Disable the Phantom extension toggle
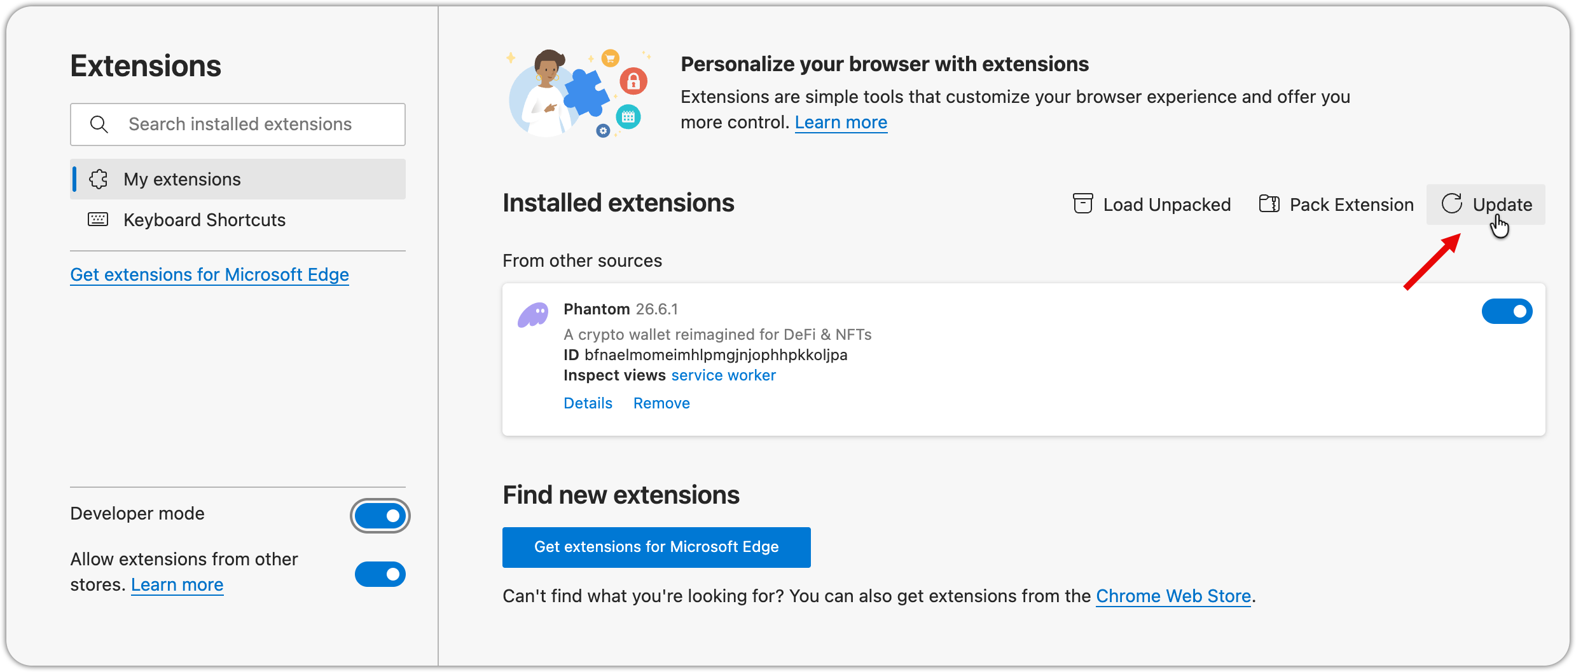The image size is (1576, 672). pos(1506,311)
